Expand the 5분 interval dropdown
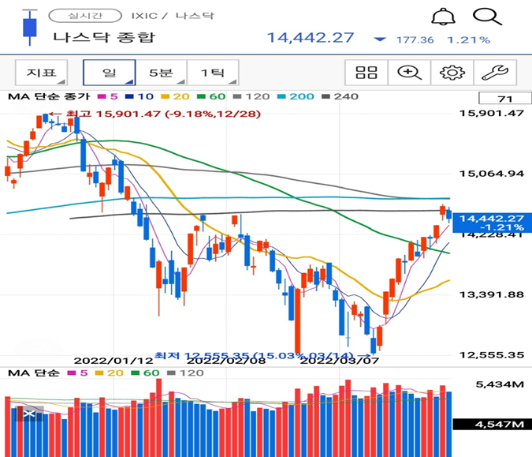The height and width of the screenshot is (457, 532). point(161,73)
